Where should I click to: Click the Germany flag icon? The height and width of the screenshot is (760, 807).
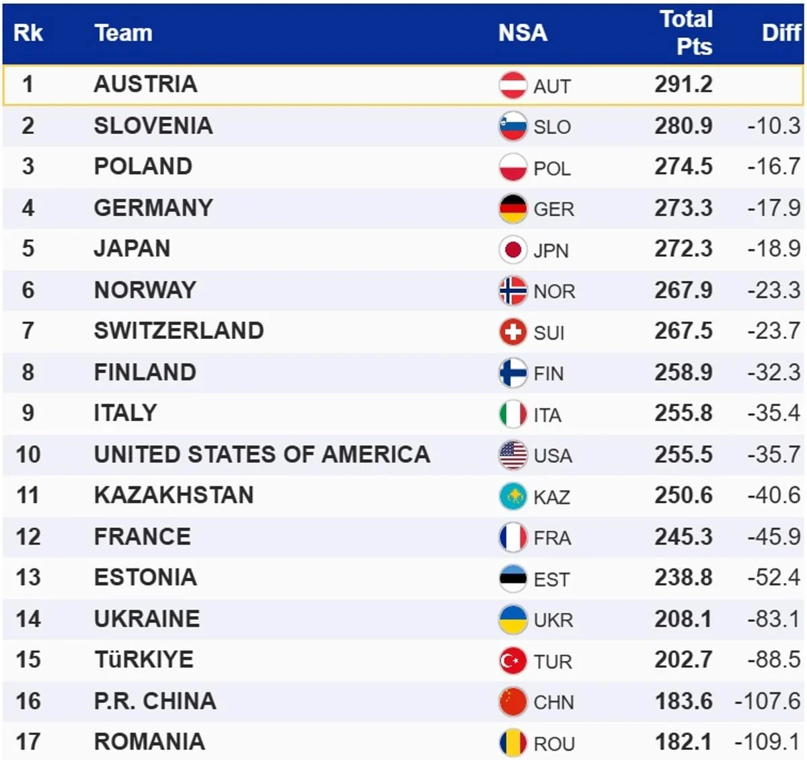point(512,208)
